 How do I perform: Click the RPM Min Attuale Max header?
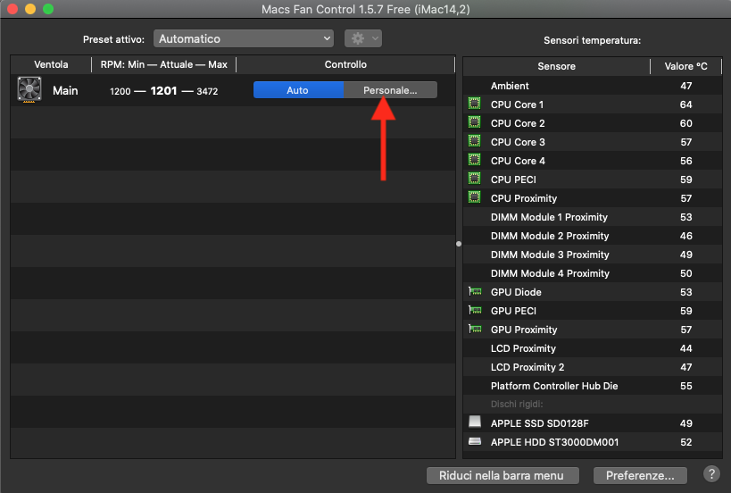[x=163, y=64]
